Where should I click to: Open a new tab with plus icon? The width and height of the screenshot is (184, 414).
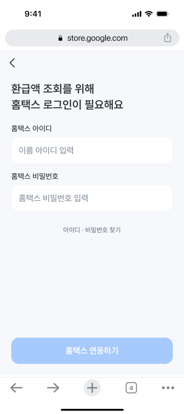[92, 388]
